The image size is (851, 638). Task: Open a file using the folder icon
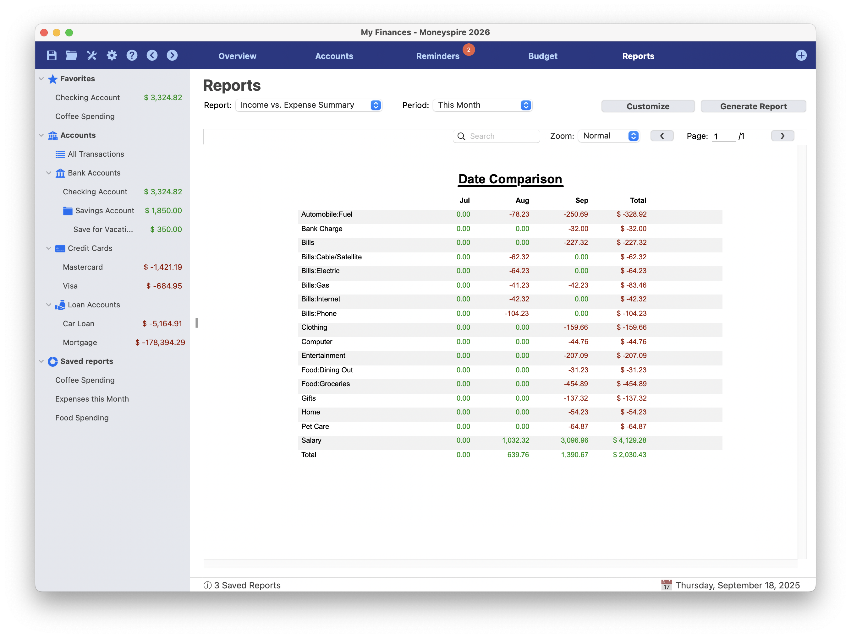coord(71,55)
